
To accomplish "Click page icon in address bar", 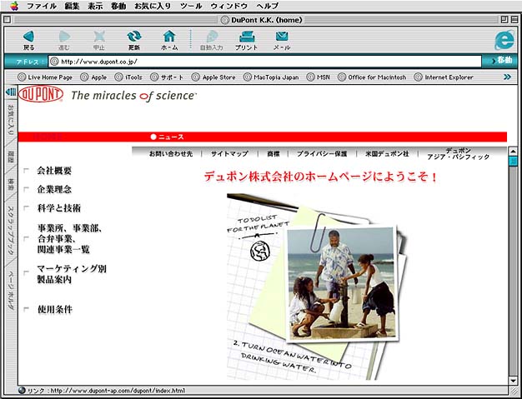I will pos(54,62).
